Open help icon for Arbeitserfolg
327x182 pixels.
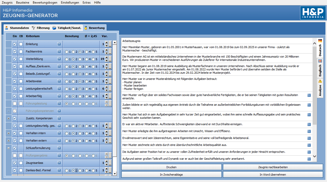click(x=59, y=96)
